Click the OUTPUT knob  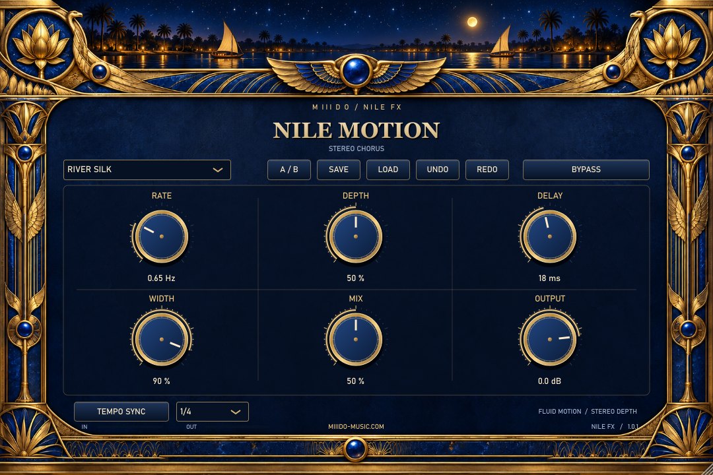(x=550, y=339)
